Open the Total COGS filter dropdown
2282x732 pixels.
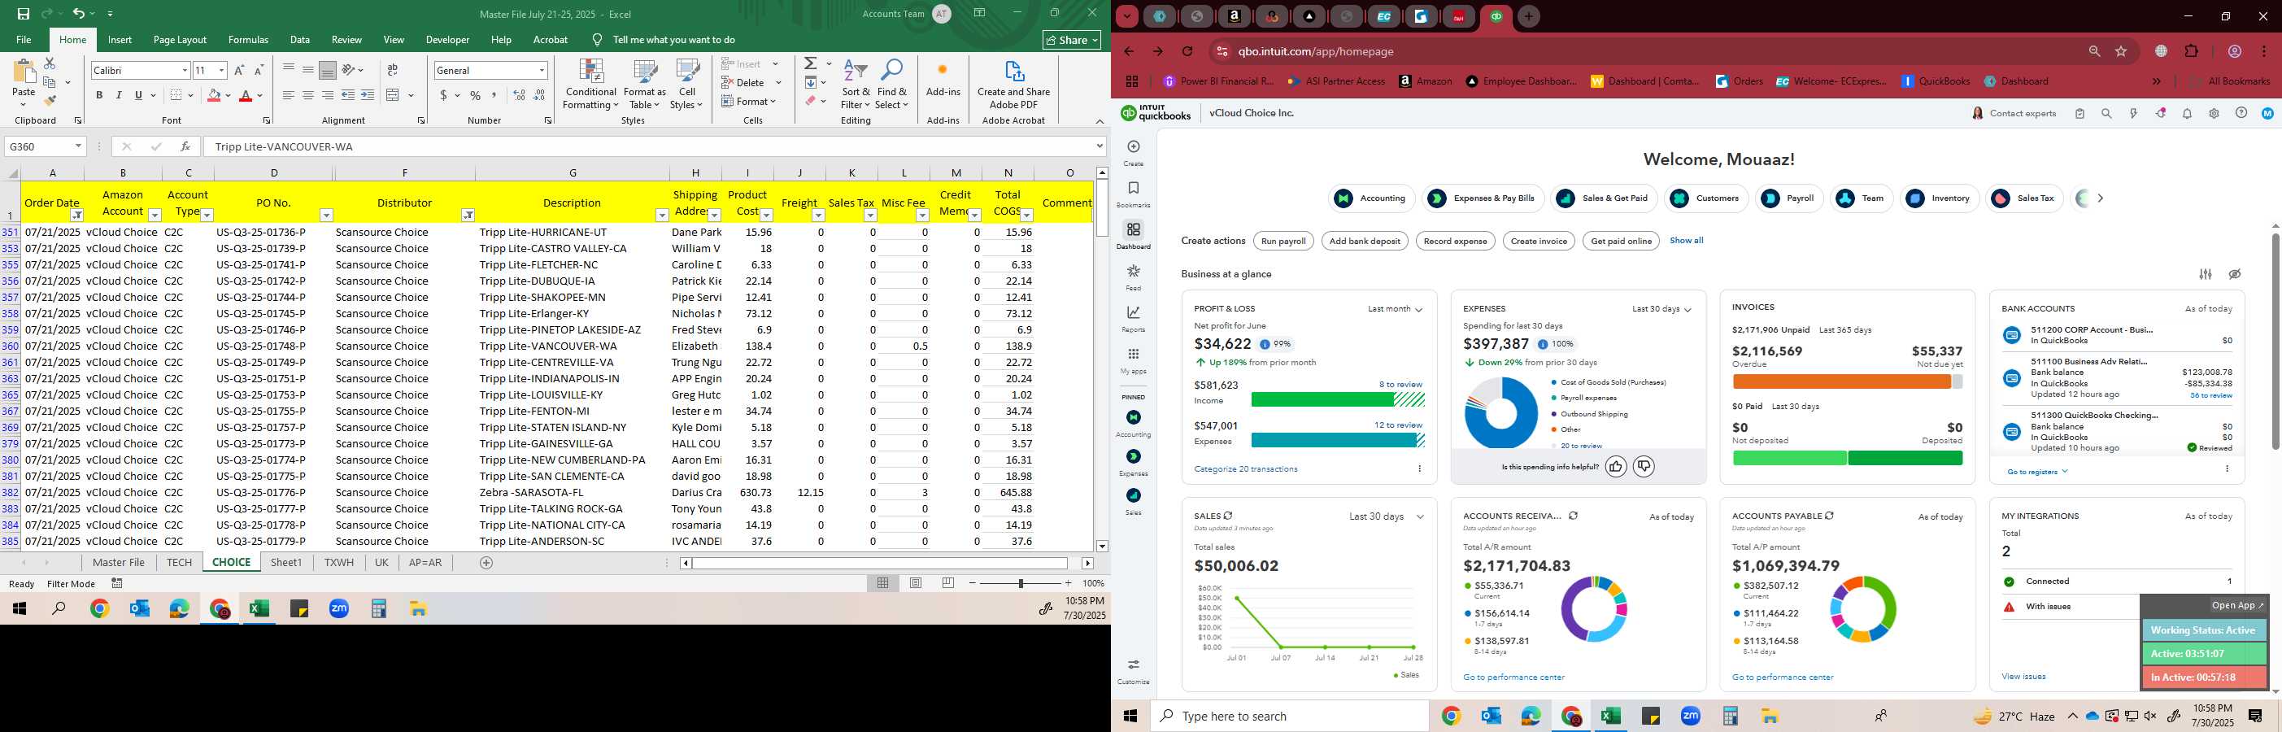pyautogui.click(x=1026, y=216)
